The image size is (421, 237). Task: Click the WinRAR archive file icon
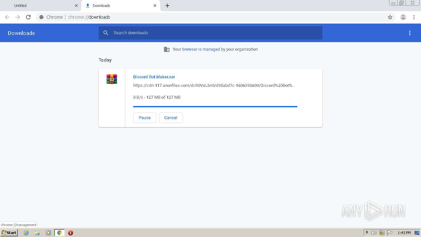112,79
